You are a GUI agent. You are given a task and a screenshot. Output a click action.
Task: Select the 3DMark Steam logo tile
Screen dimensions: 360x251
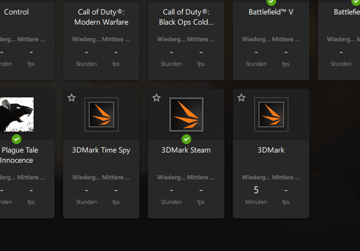coord(186,115)
